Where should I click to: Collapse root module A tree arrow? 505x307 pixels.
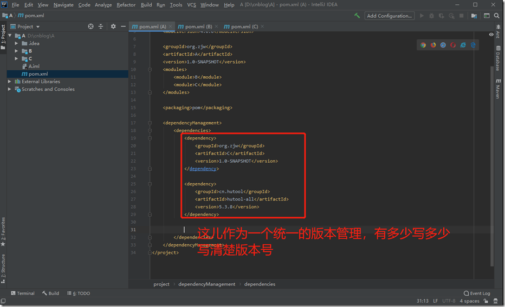[x=10, y=35]
